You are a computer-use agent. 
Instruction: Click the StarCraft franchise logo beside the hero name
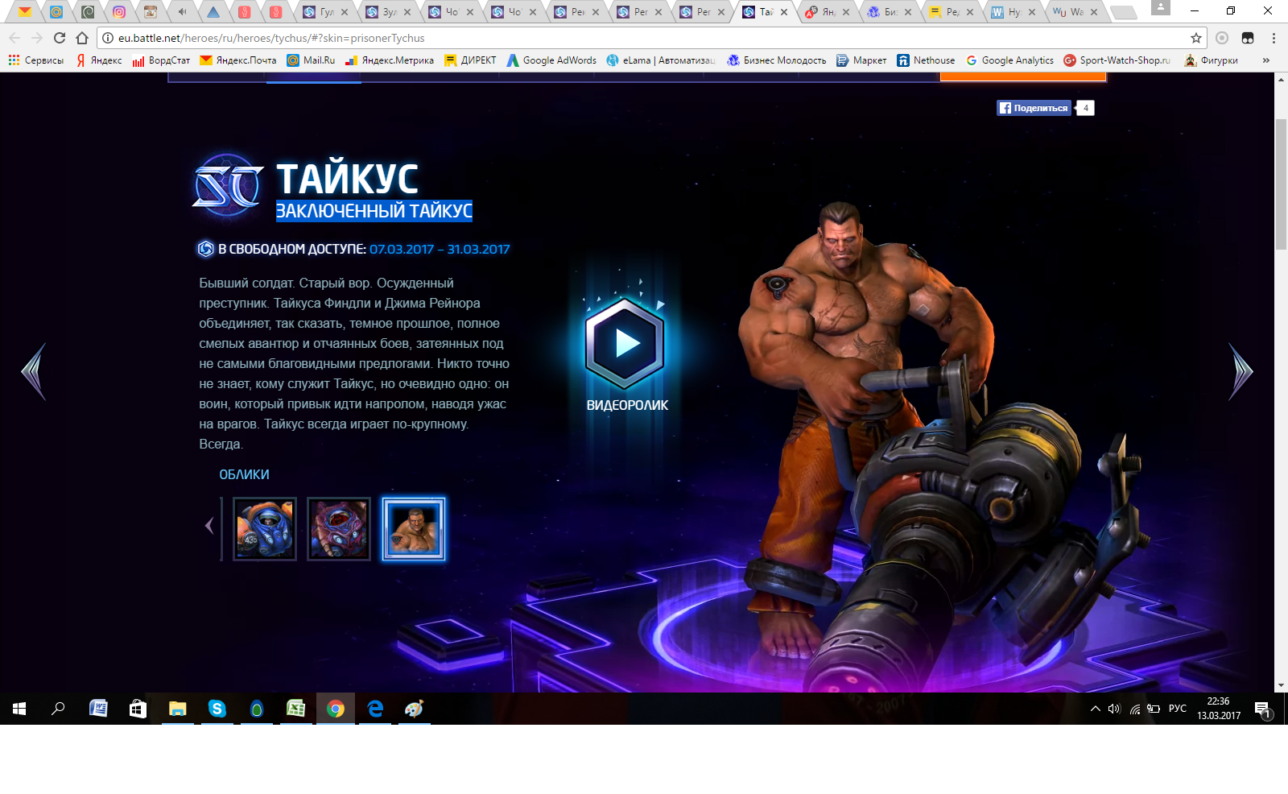(228, 186)
